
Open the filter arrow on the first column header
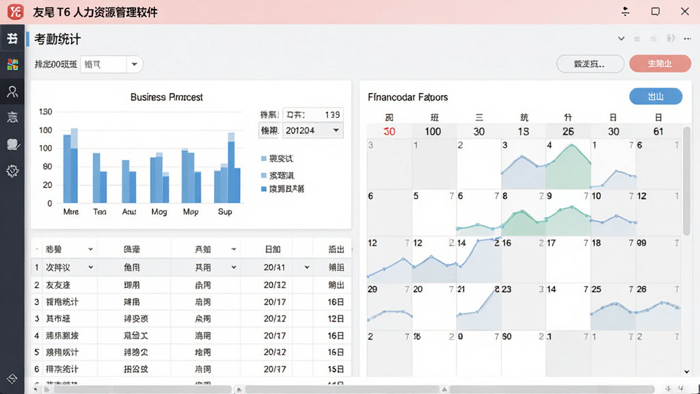(91, 249)
